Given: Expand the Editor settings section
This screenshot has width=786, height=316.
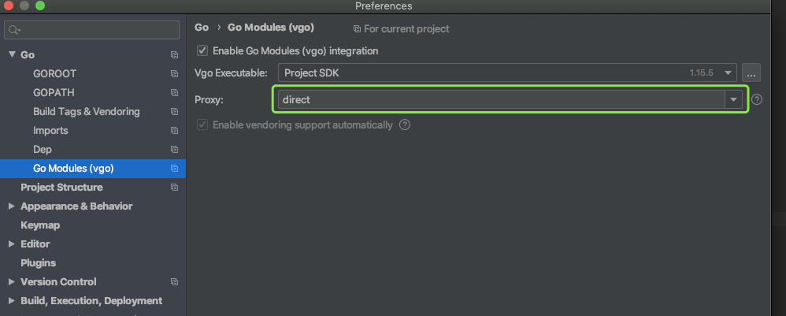Looking at the screenshot, I should tap(12, 244).
